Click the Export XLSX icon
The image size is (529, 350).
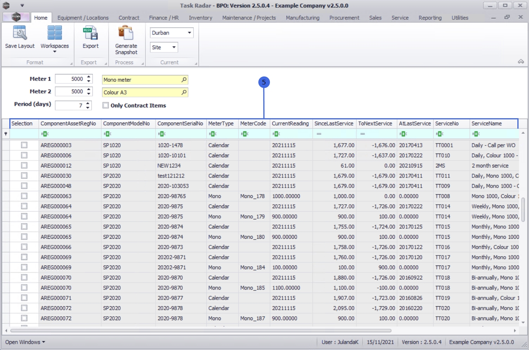tap(90, 33)
